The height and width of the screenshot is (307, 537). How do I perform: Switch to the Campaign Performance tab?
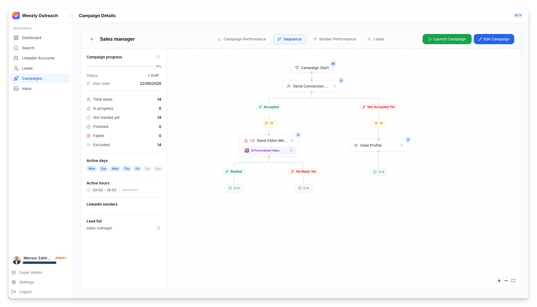(x=242, y=39)
